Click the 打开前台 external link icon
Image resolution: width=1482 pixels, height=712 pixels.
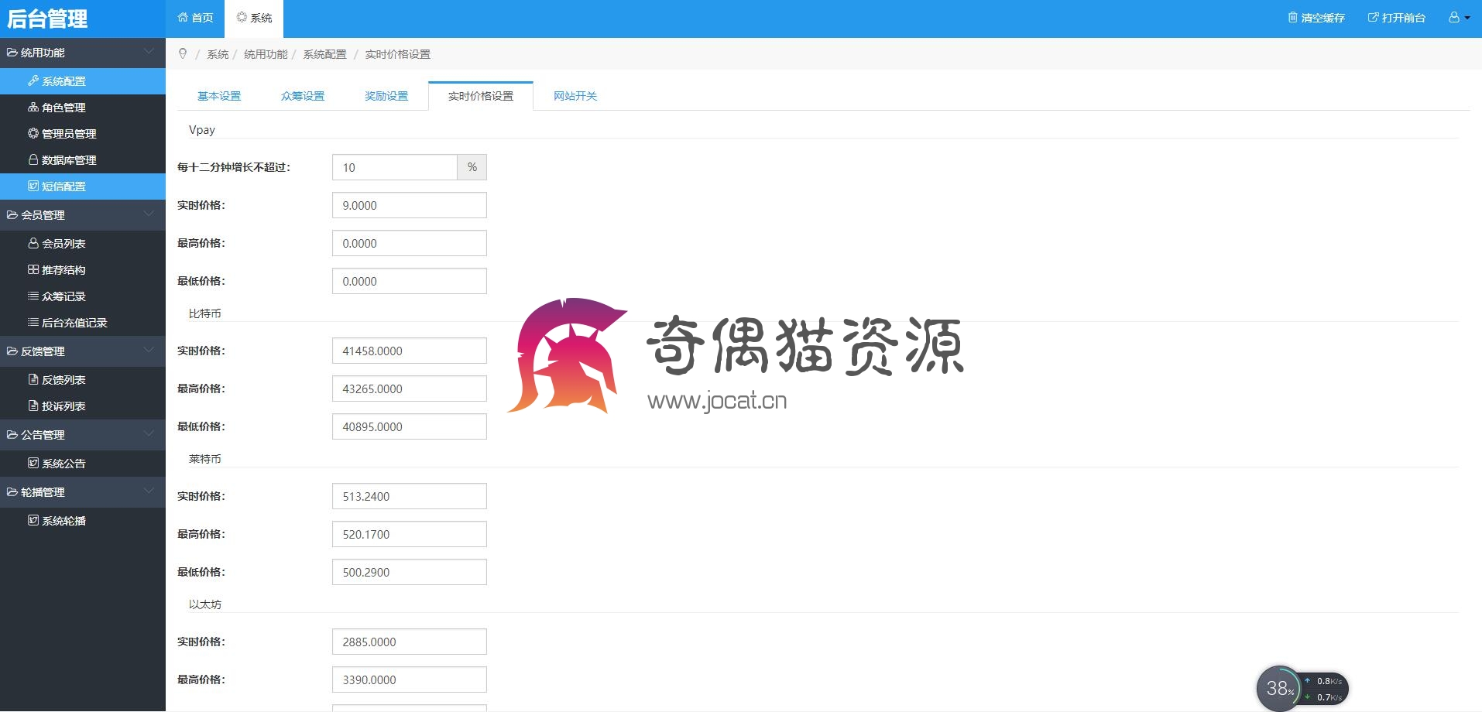point(1373,17)
